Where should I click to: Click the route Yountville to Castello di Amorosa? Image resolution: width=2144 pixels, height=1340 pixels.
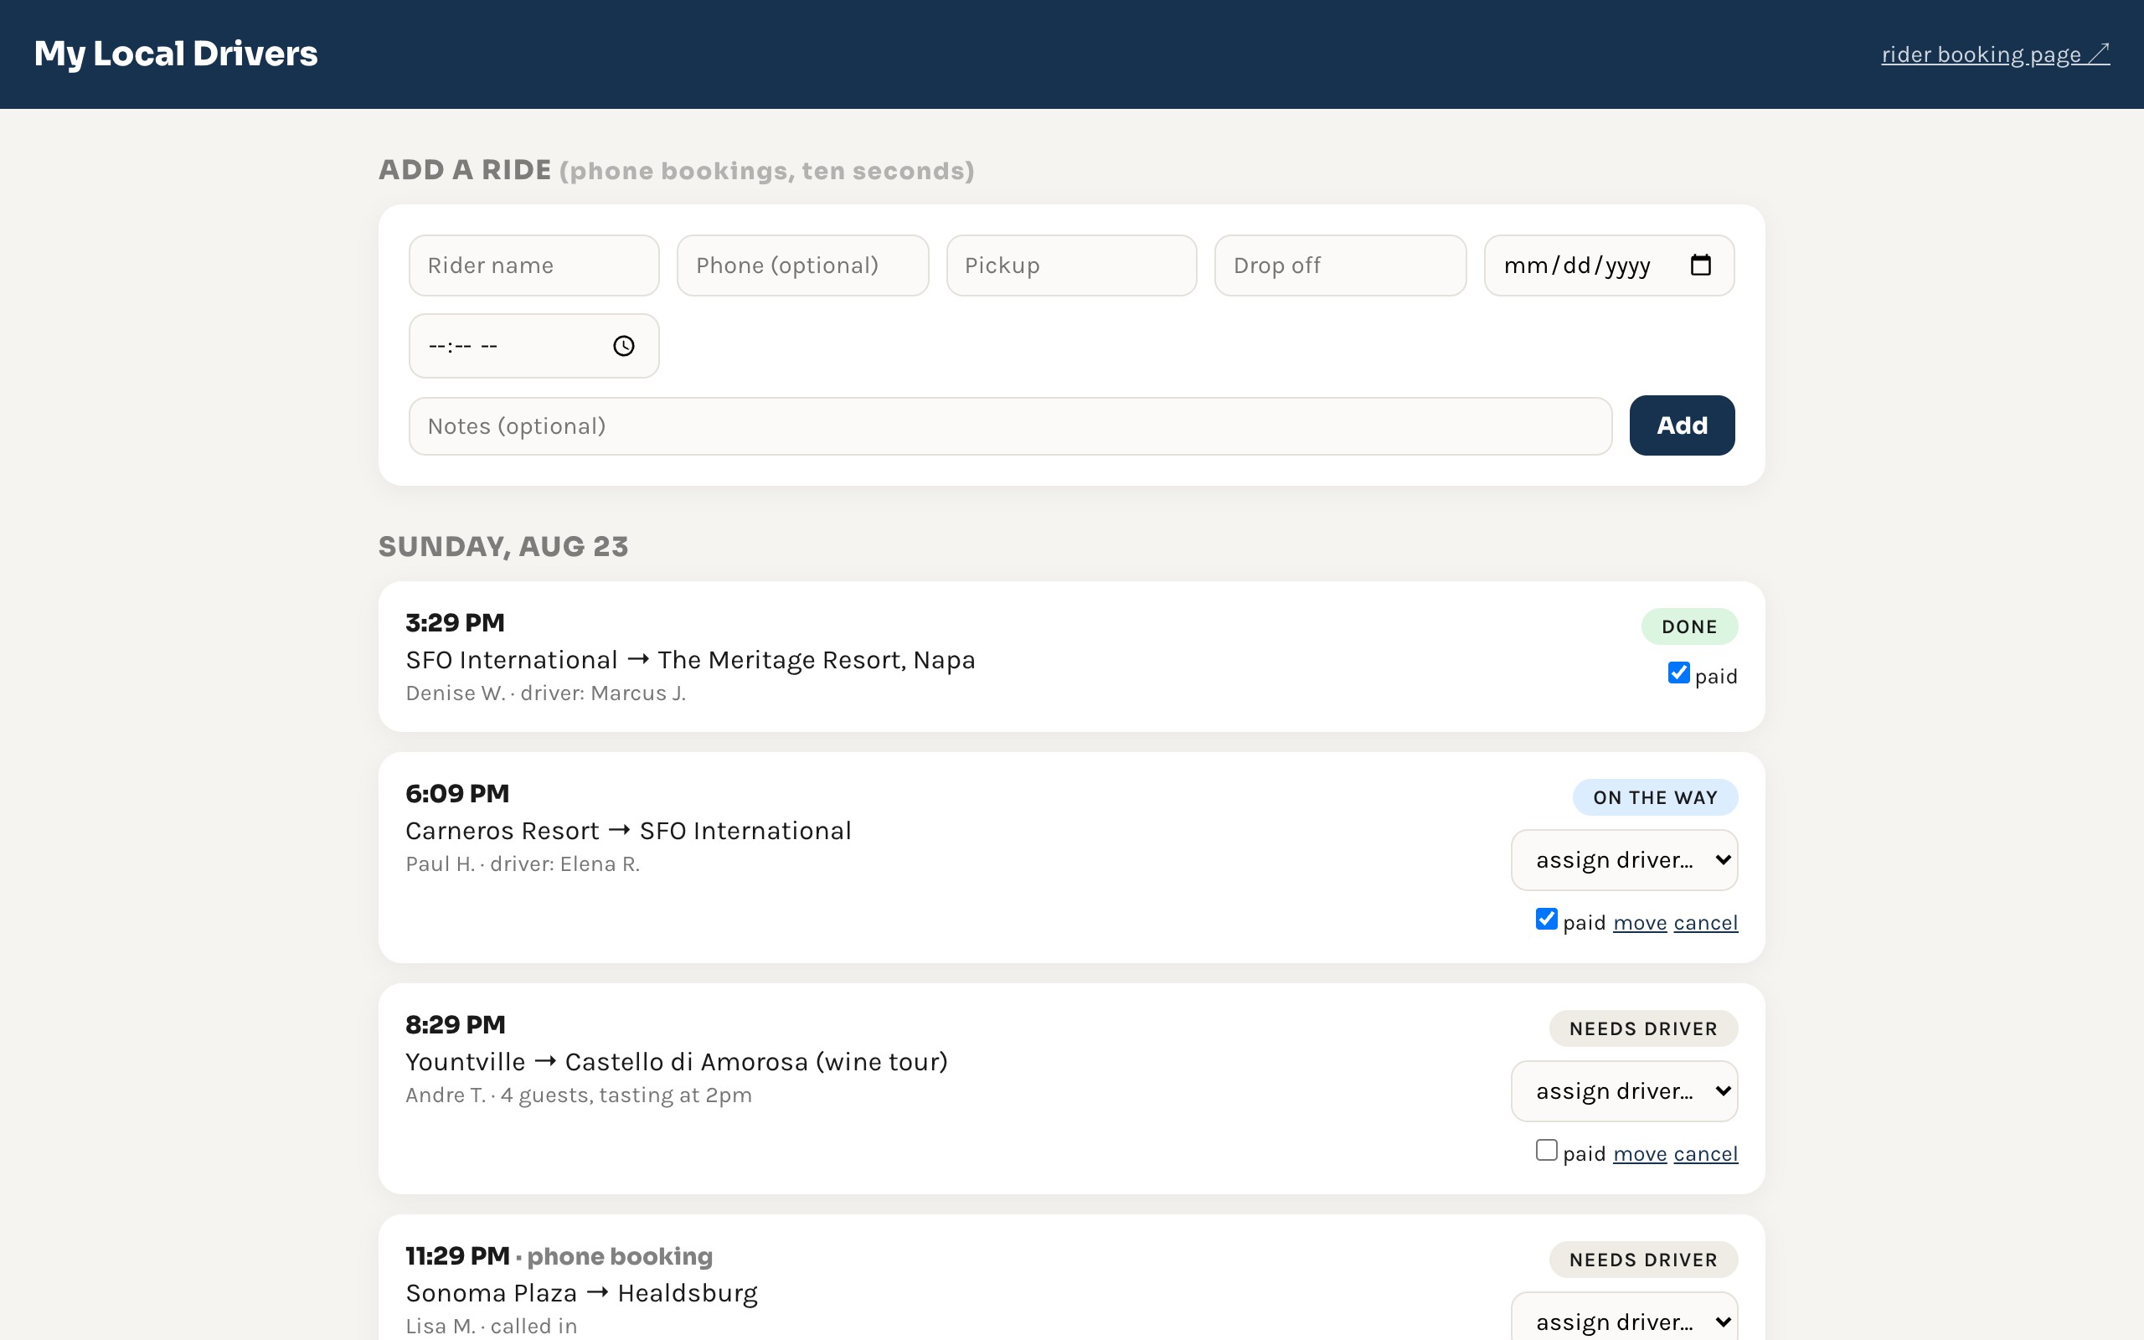677,1063
